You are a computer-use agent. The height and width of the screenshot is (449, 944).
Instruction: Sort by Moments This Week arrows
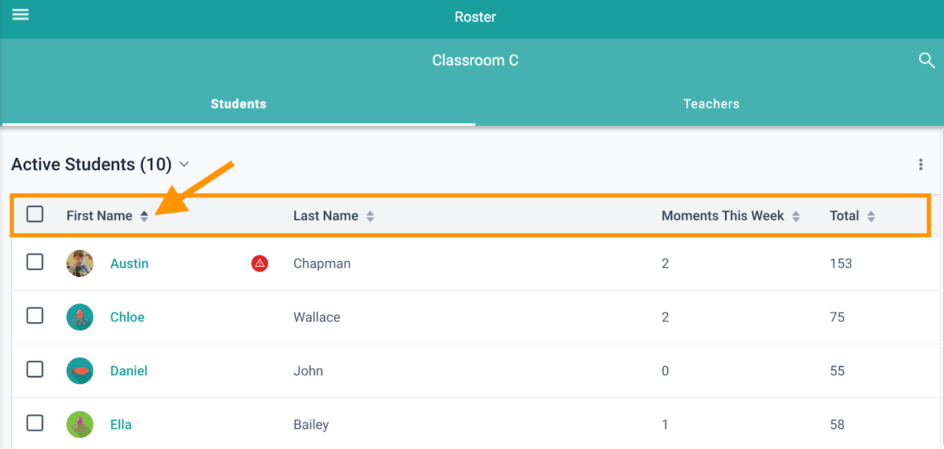(x=796, y=216)
